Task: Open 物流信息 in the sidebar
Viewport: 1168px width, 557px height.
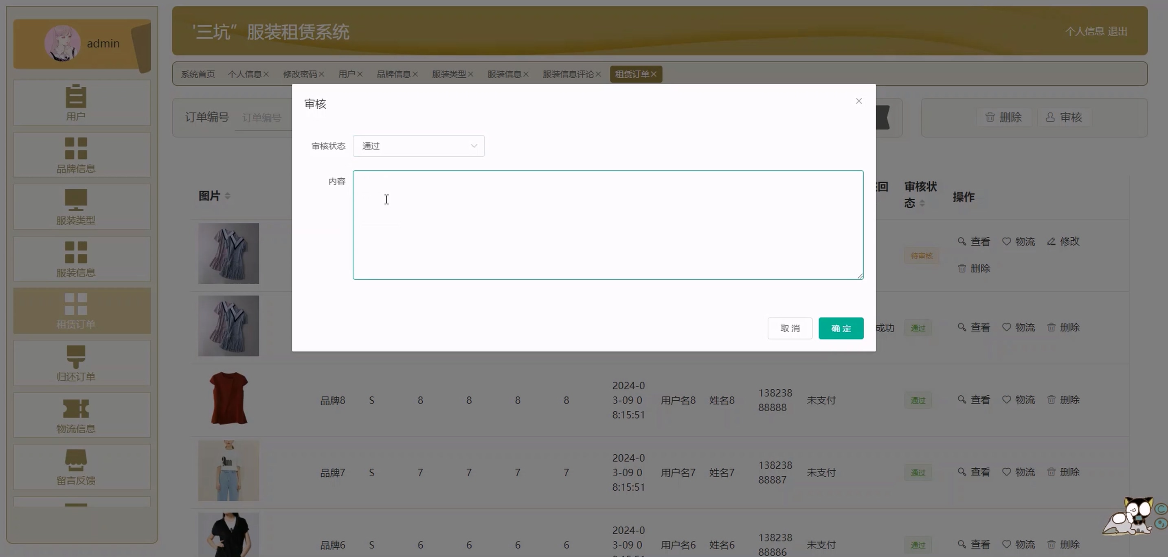Action: tap(82, 415)
